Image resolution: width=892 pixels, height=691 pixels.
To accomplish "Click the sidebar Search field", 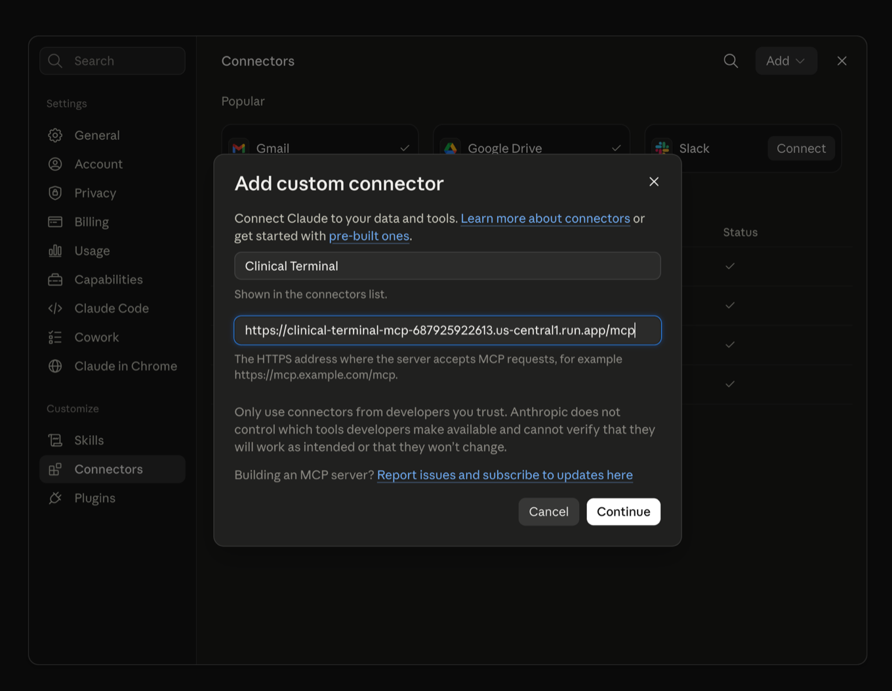I will 113,61.
